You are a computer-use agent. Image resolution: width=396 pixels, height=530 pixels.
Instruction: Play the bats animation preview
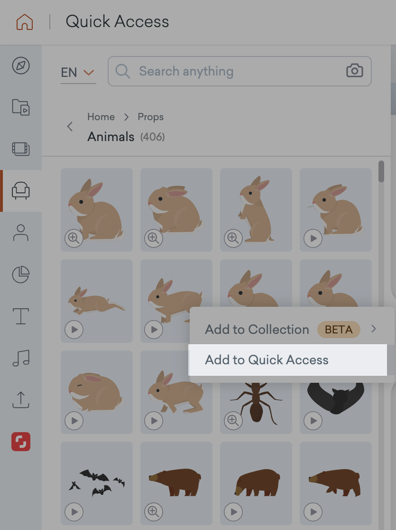[x=74, y=511]
